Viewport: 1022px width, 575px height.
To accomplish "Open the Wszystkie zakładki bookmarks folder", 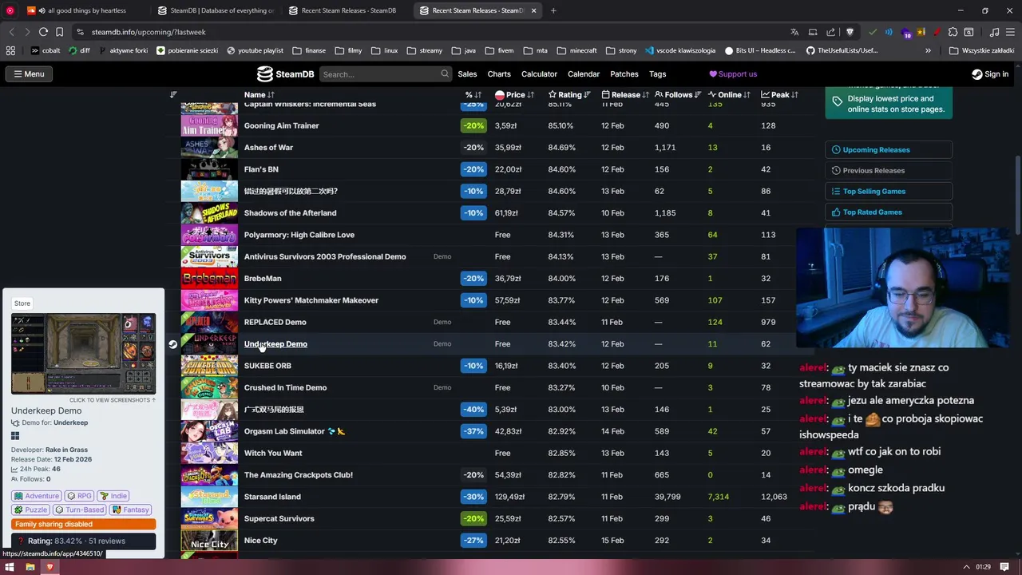I will click(981, 50).
